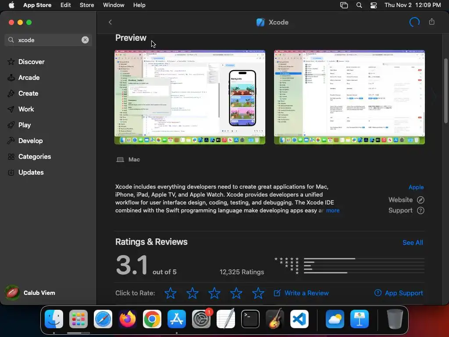449x337 pixels.
Task: Open Spotlight search in menu bar
Action: [x=359, y=5]
